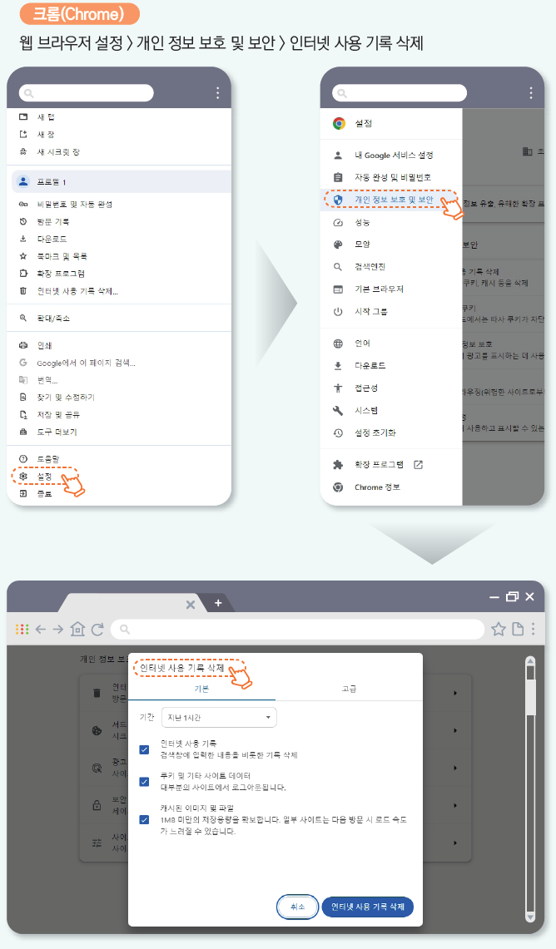The height and width of the screenshot is (949, 556).
Task: Click the page icon next to the bookmark star
Action: tap(518, 630)
